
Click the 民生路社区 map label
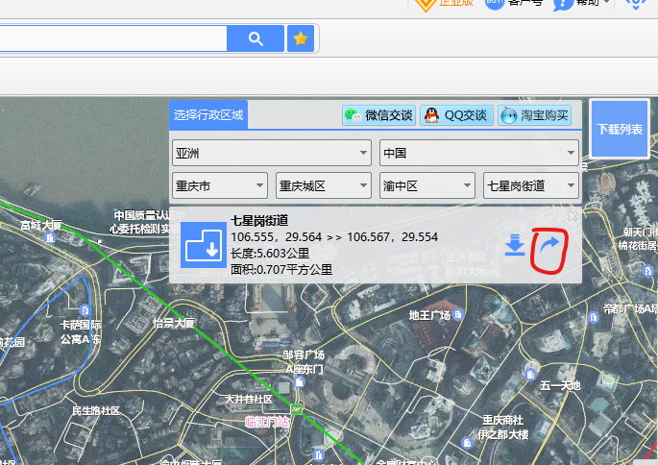pos(96,410)
